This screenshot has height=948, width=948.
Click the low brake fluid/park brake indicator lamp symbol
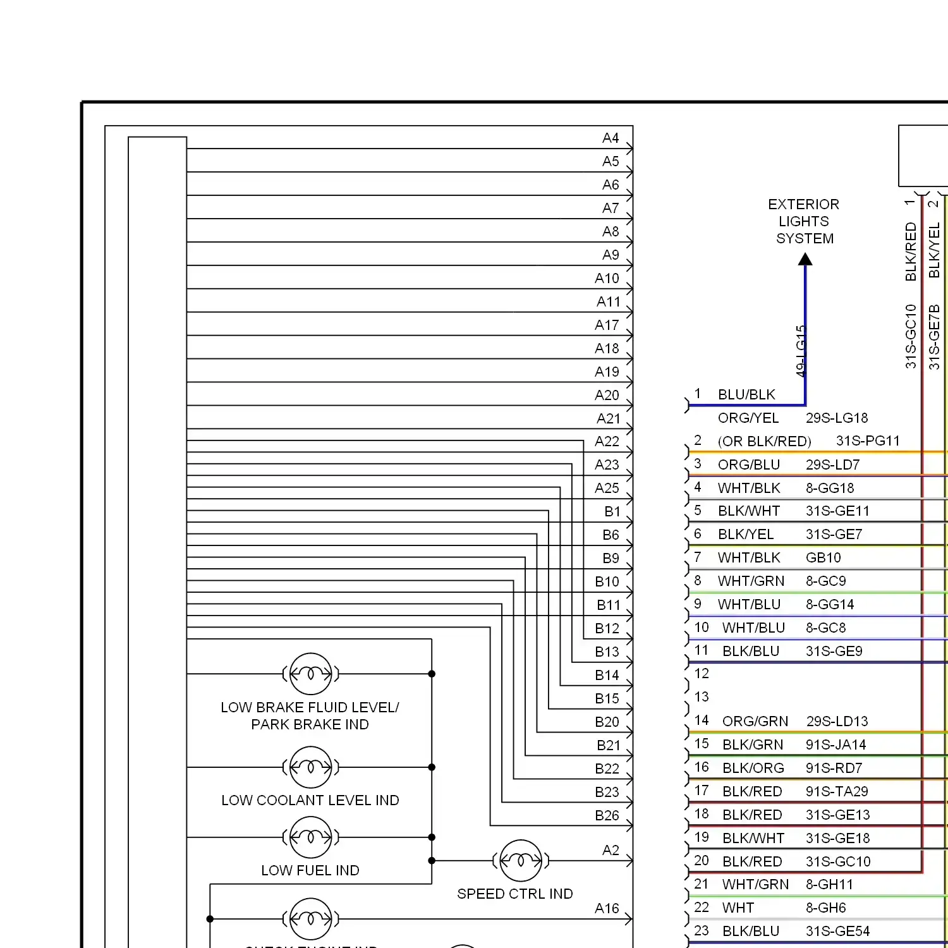point(310,674)
